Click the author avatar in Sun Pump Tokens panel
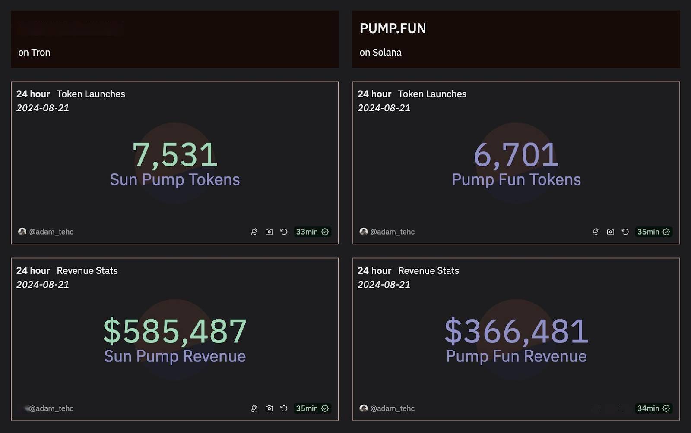 [22, 232]
